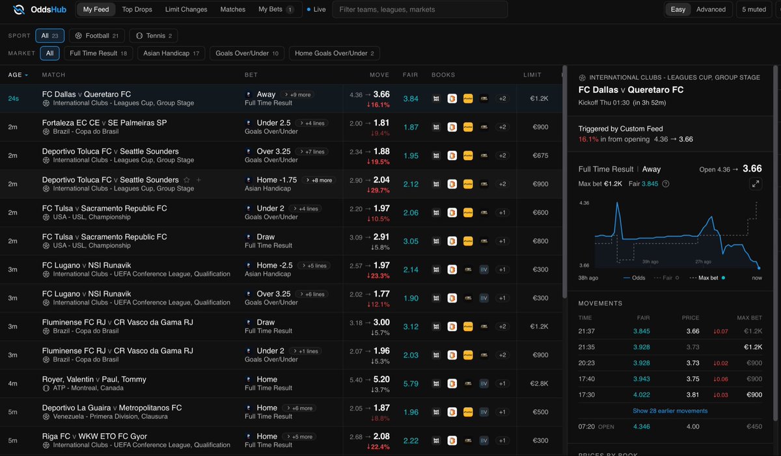Click first bookmaker icon in FC Tulsa Draw row
The width and height of the screenshot is (781, 456).
(437, 241)
